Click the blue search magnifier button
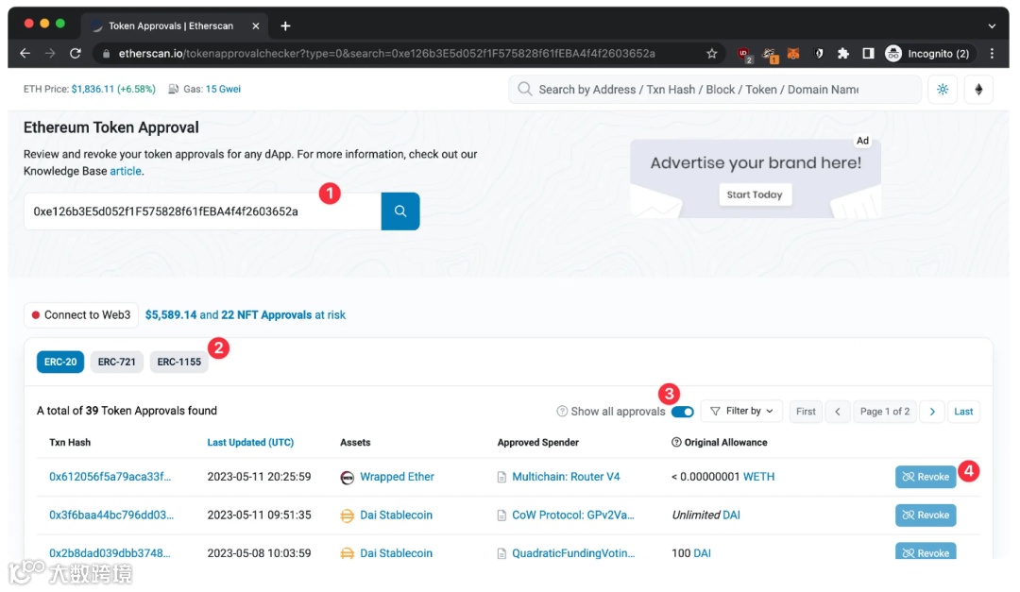 [400, 211]
